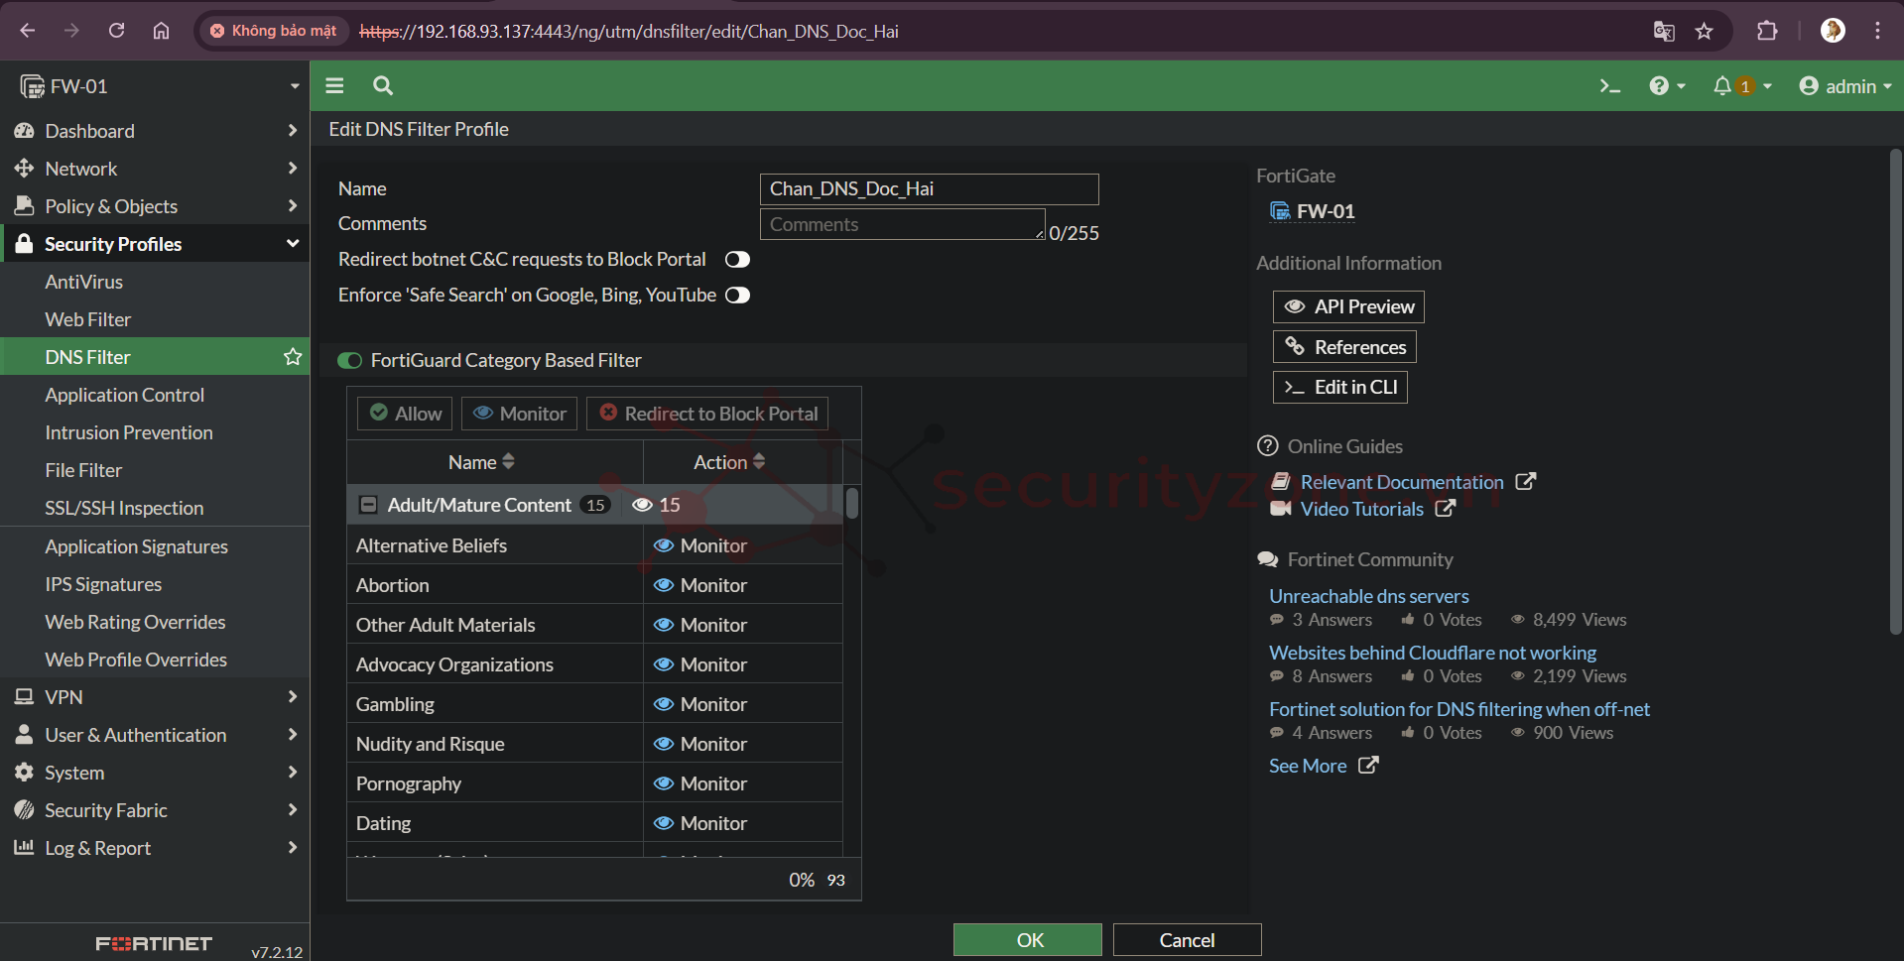
Task: Collapse the Adult/Mature Content category group
Action: 368,505
